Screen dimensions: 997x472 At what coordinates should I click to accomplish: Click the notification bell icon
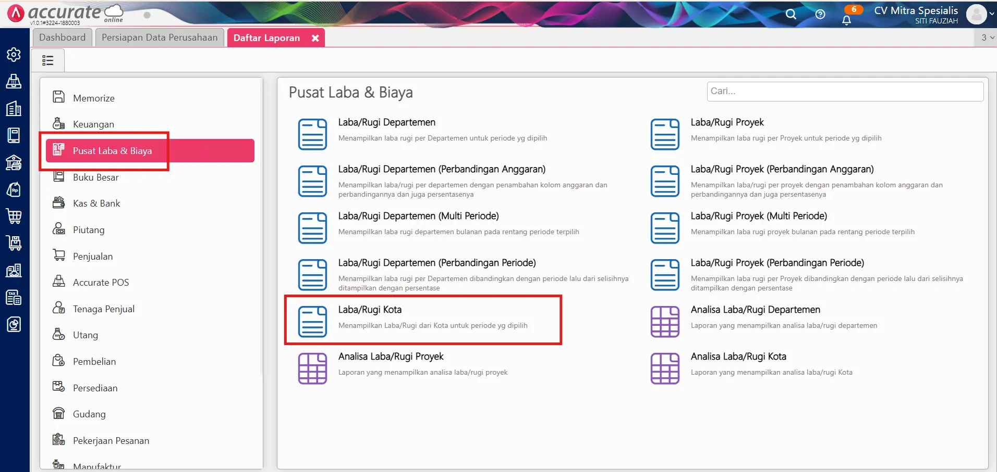[846, 20]
